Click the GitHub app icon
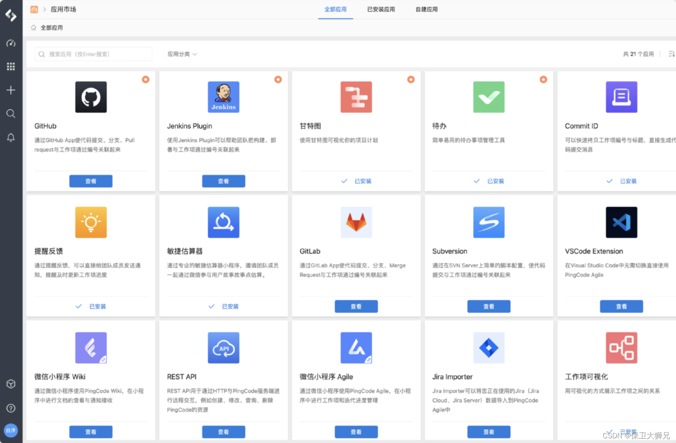The height and width of the screenshot is (443, 676). [x=91, y=97]
